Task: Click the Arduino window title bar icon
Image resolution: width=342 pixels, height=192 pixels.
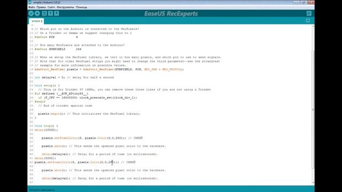Action: point(30,2)
